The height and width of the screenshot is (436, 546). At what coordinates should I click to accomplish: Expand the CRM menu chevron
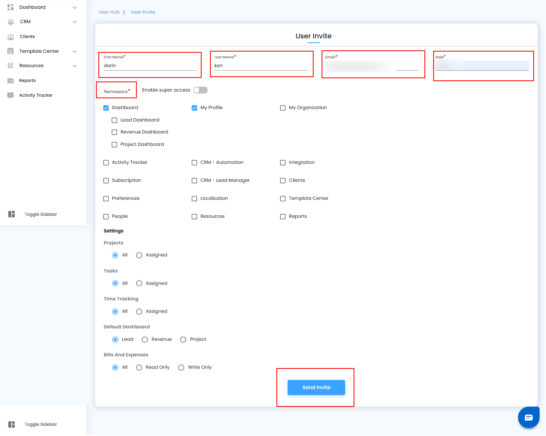(75, 22)
